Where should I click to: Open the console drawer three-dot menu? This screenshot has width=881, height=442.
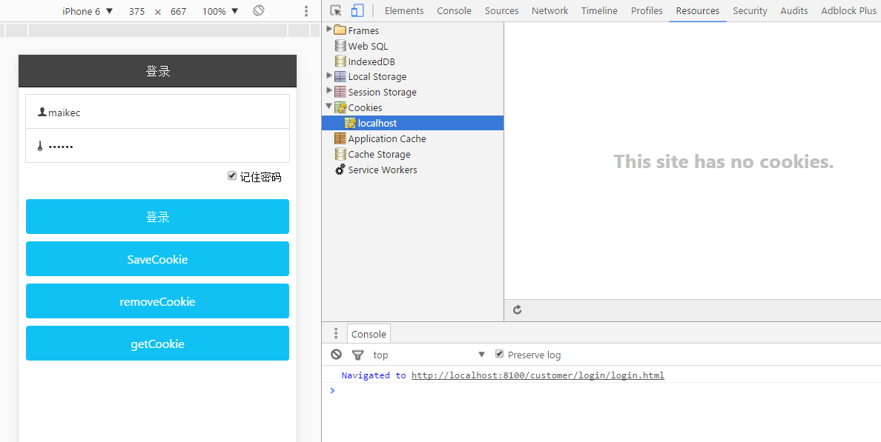click(x=335, y=333)
